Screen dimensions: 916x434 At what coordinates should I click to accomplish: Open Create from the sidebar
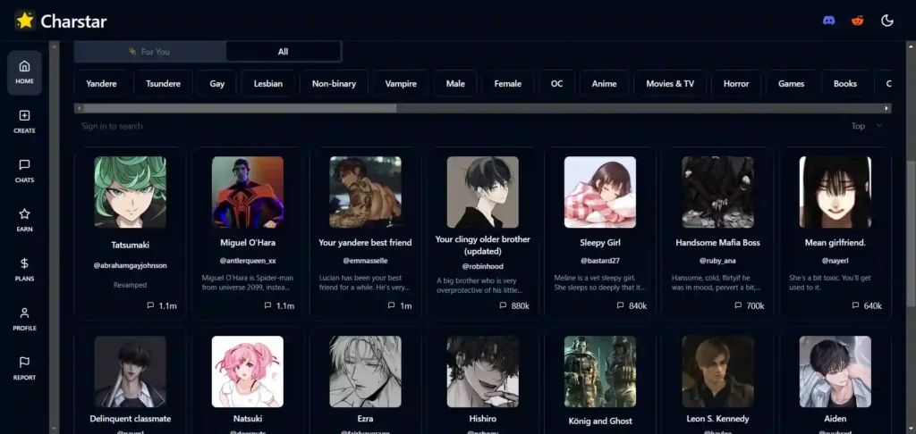tap(24, 121)
